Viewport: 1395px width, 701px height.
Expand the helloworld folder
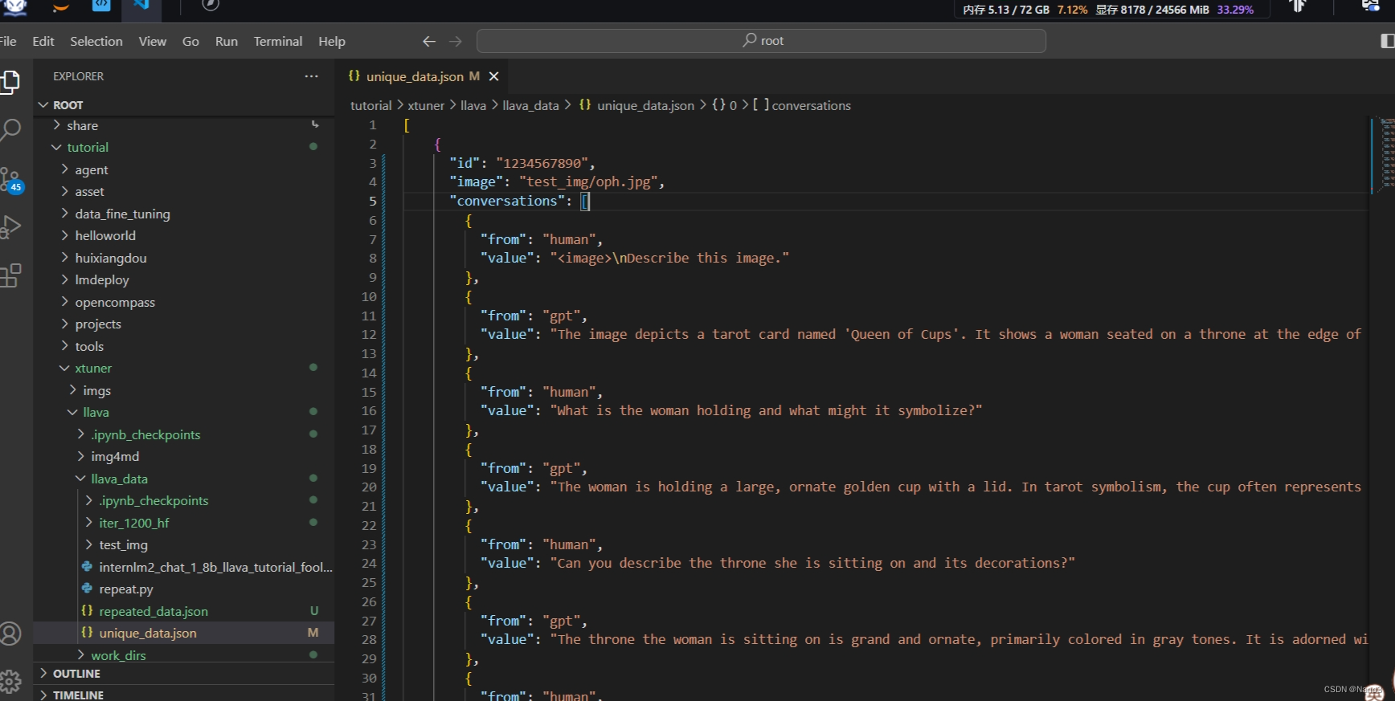coord(184,235)
